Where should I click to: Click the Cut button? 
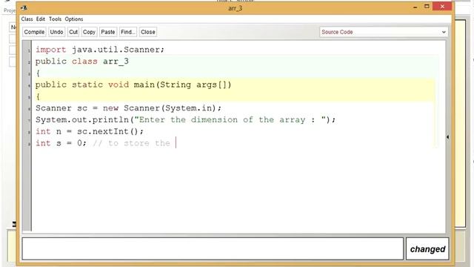[73, 32]
